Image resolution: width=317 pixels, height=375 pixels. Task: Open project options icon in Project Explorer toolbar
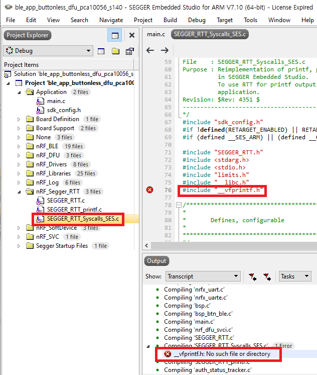[130, 51]
